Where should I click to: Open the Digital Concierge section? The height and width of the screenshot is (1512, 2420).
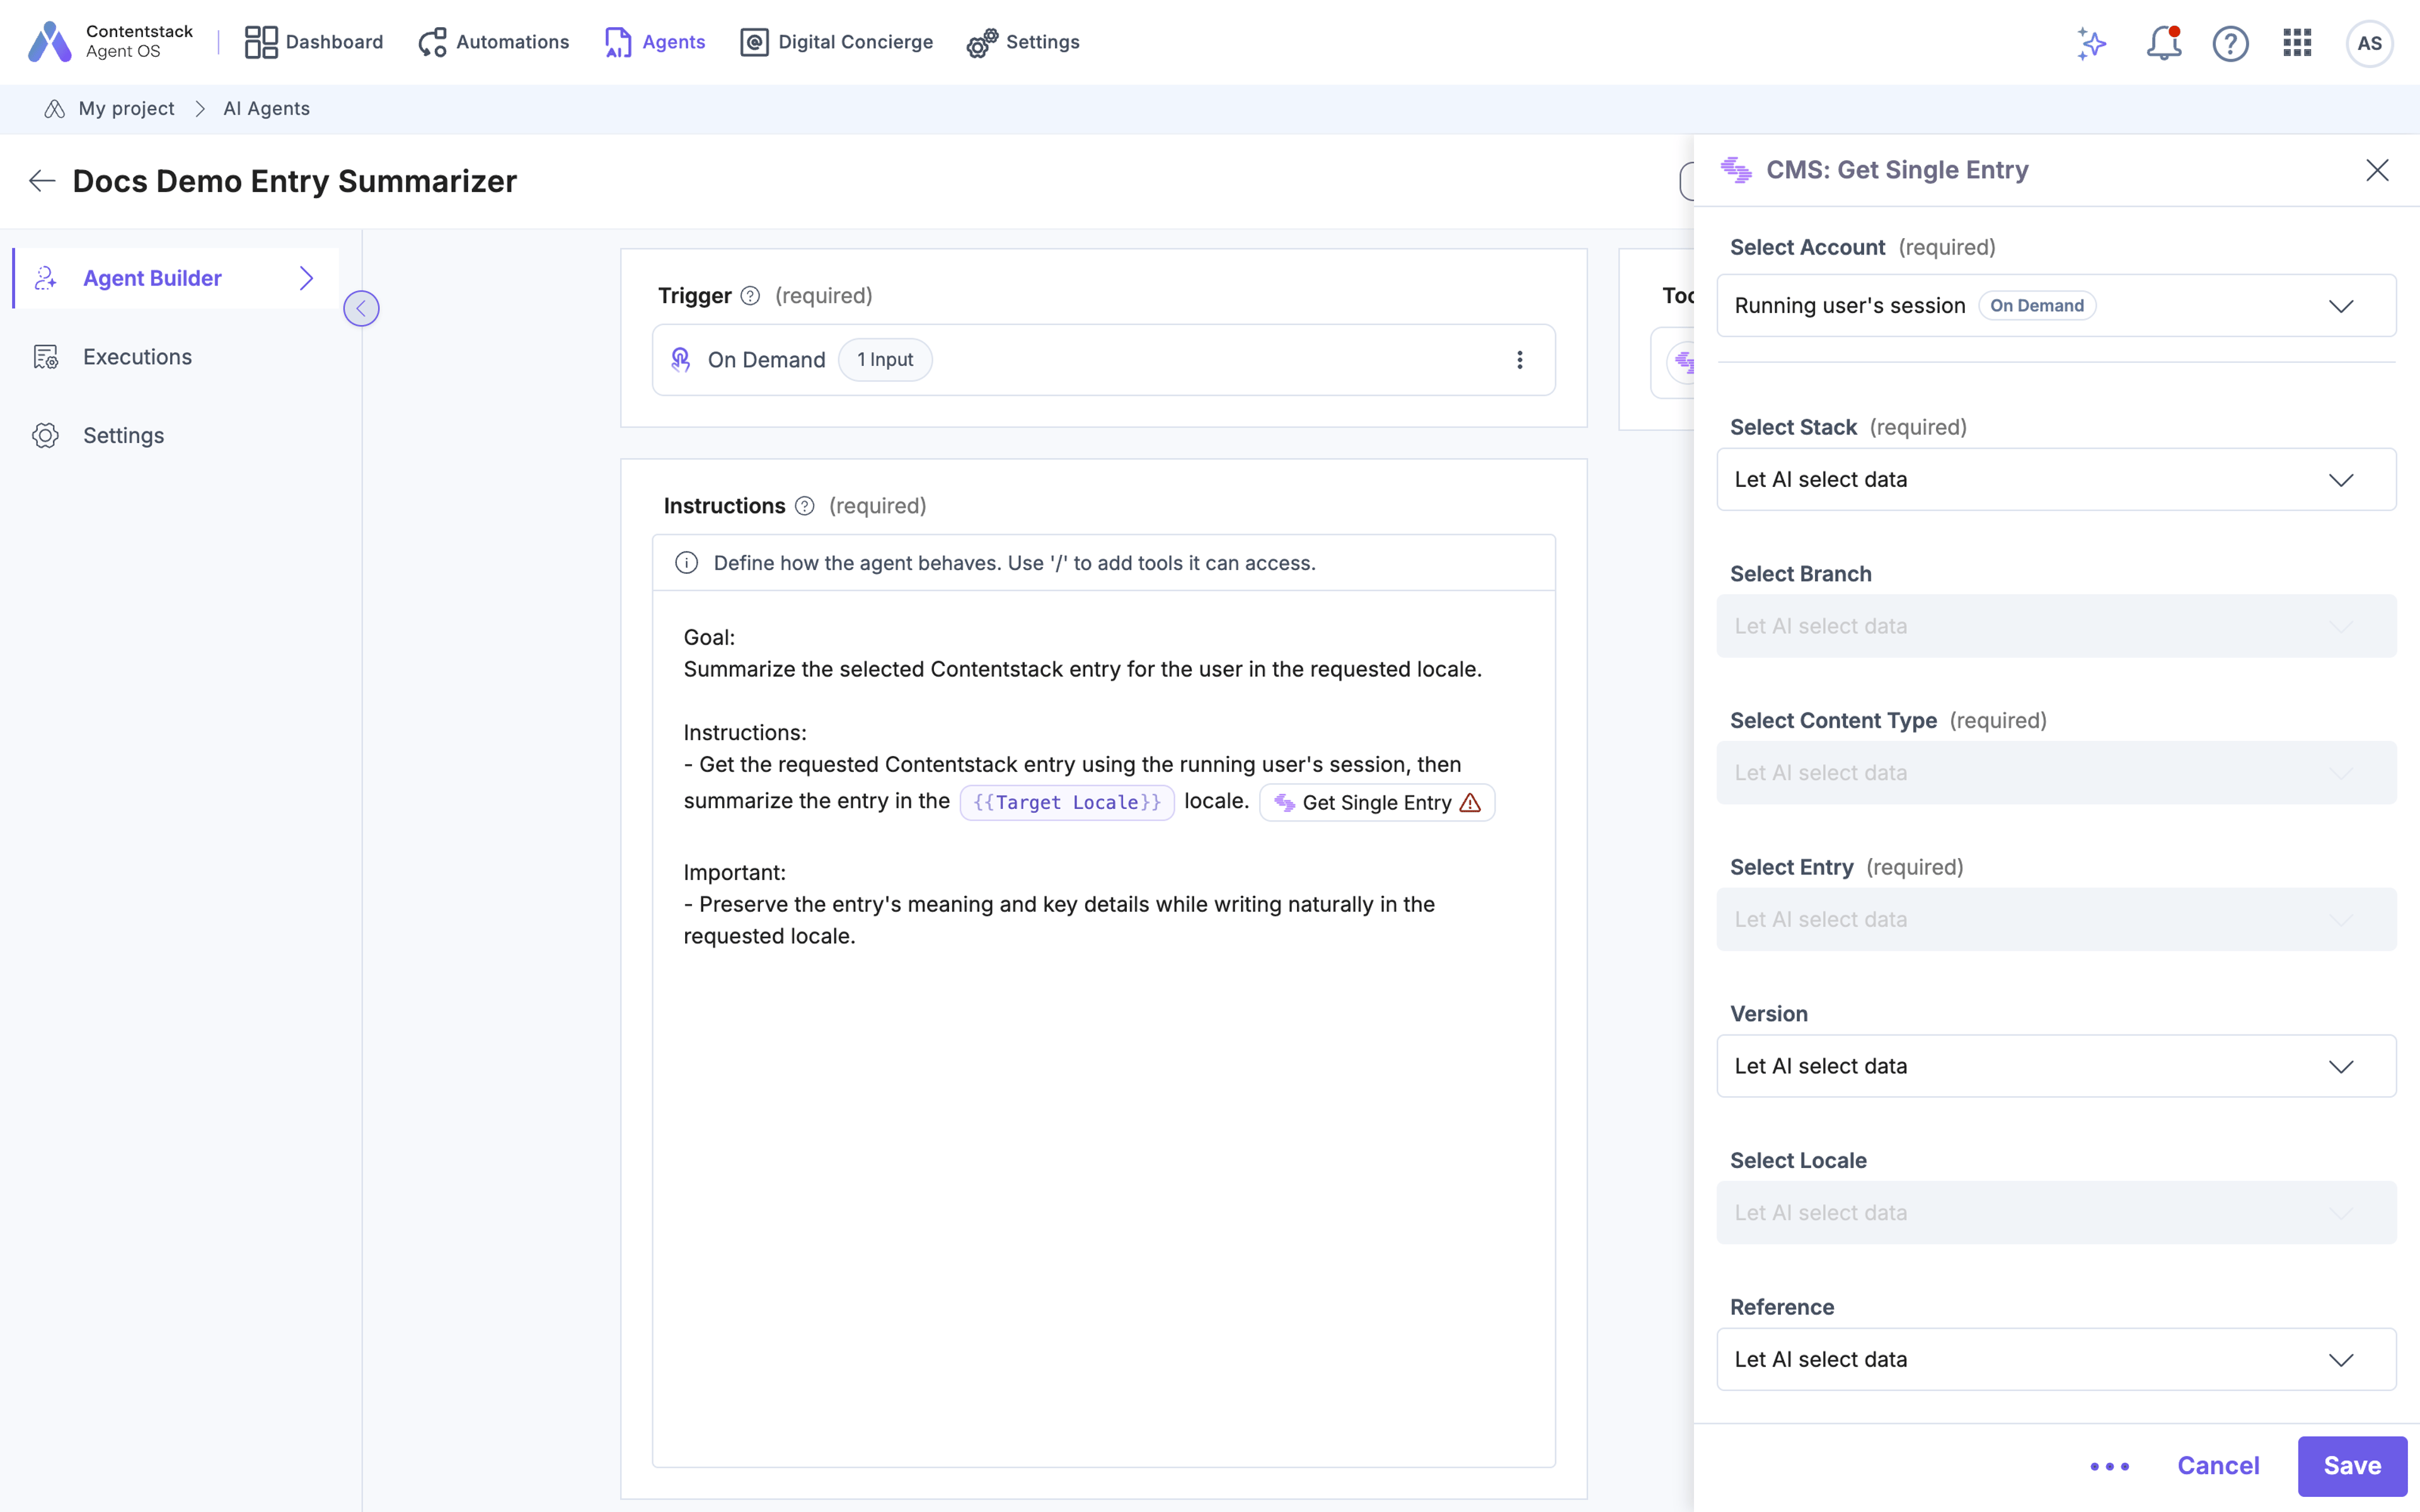point(836,42)
